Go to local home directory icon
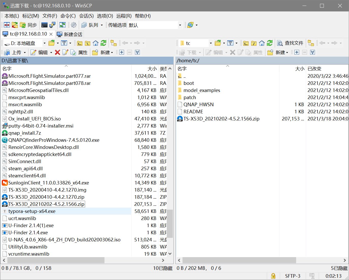349x280 pixels. coord(96,43)
